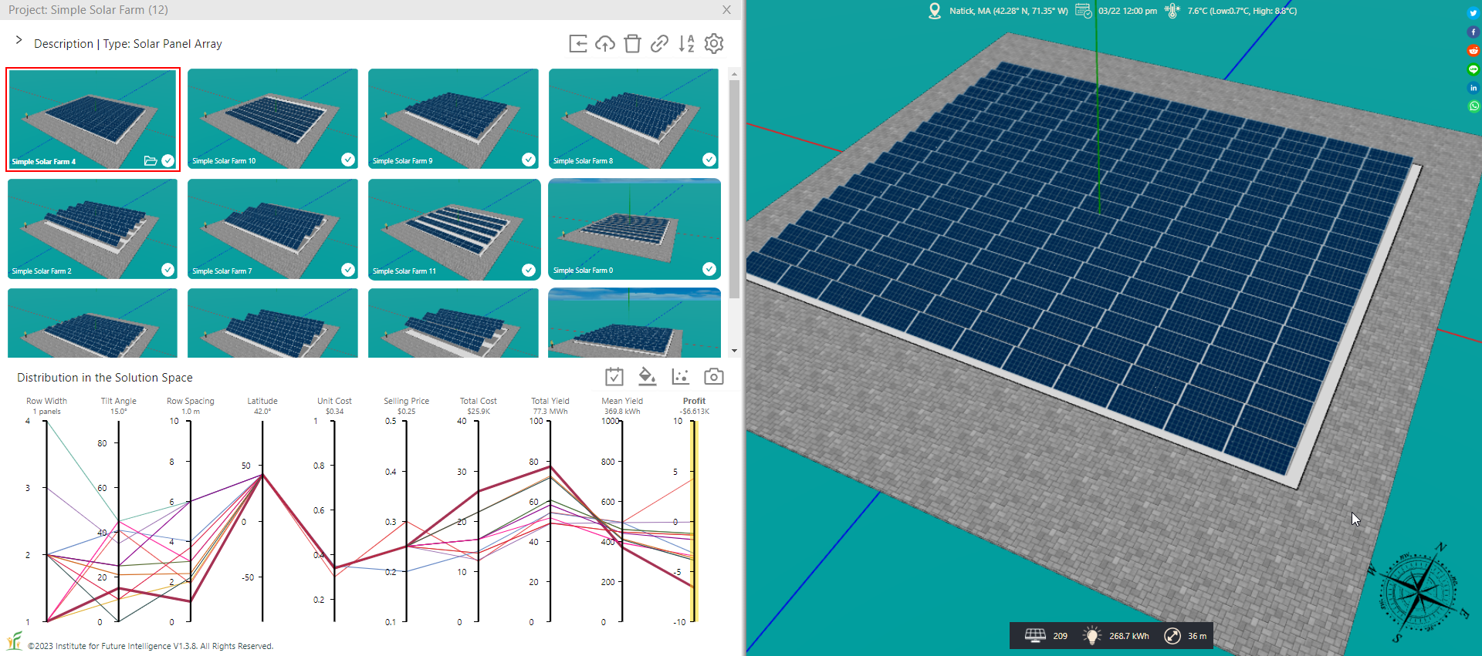Uncheck Simple Solar Farm 11 design

click(x=529, y=270)
